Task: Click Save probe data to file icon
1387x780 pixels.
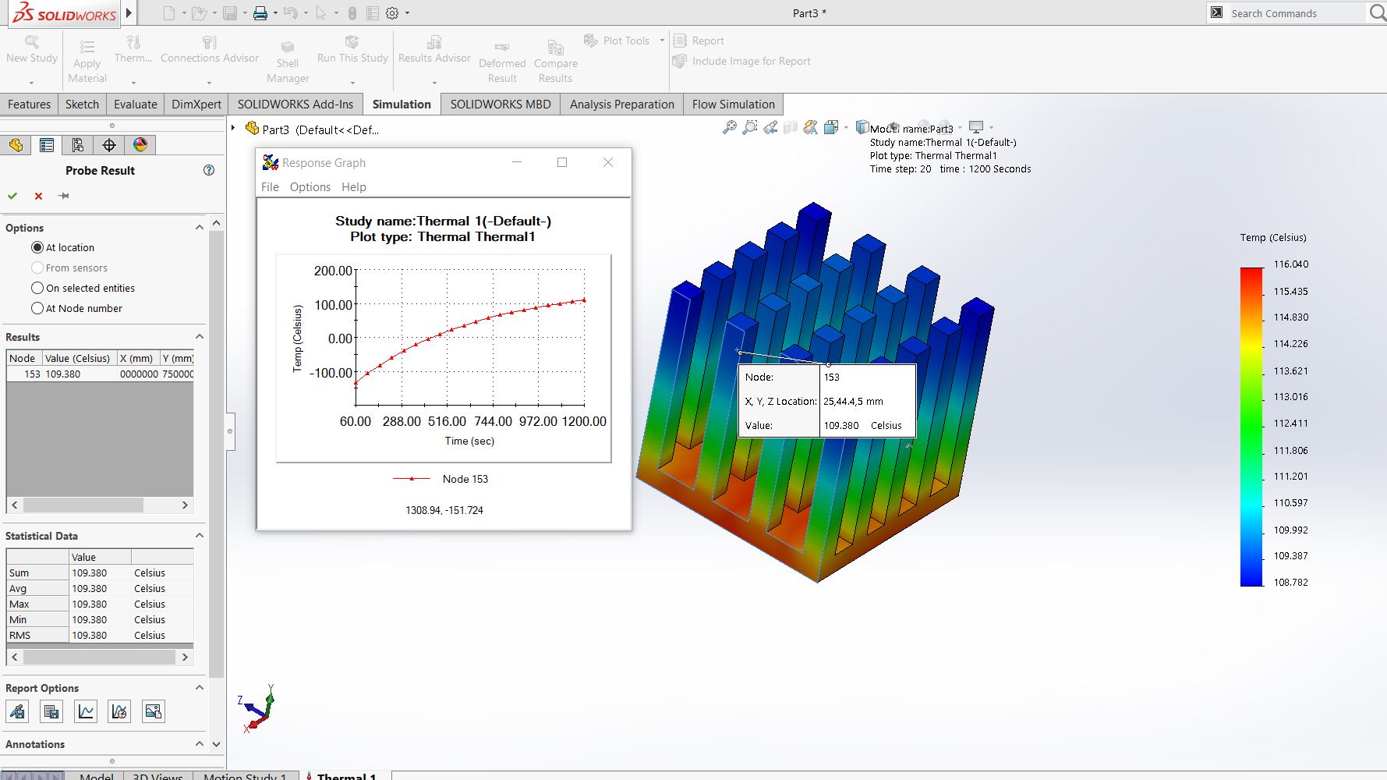Action: coord(51,711)
